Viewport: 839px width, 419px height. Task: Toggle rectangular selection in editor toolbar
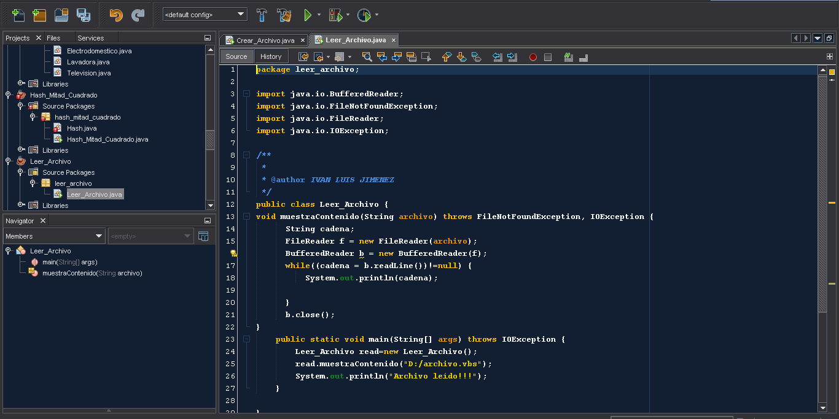(x=426, y=57)
